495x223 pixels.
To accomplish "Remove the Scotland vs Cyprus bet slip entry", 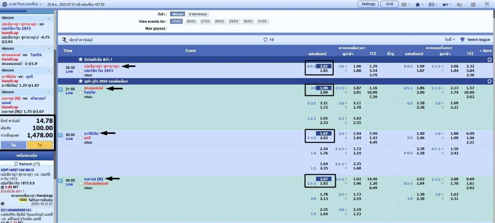I will point(49,49).
